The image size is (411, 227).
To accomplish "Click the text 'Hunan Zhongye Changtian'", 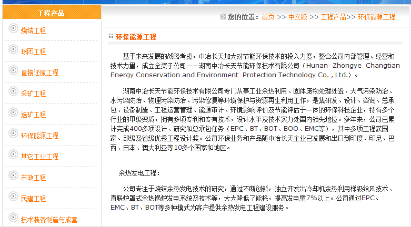I will coord(353,66).
